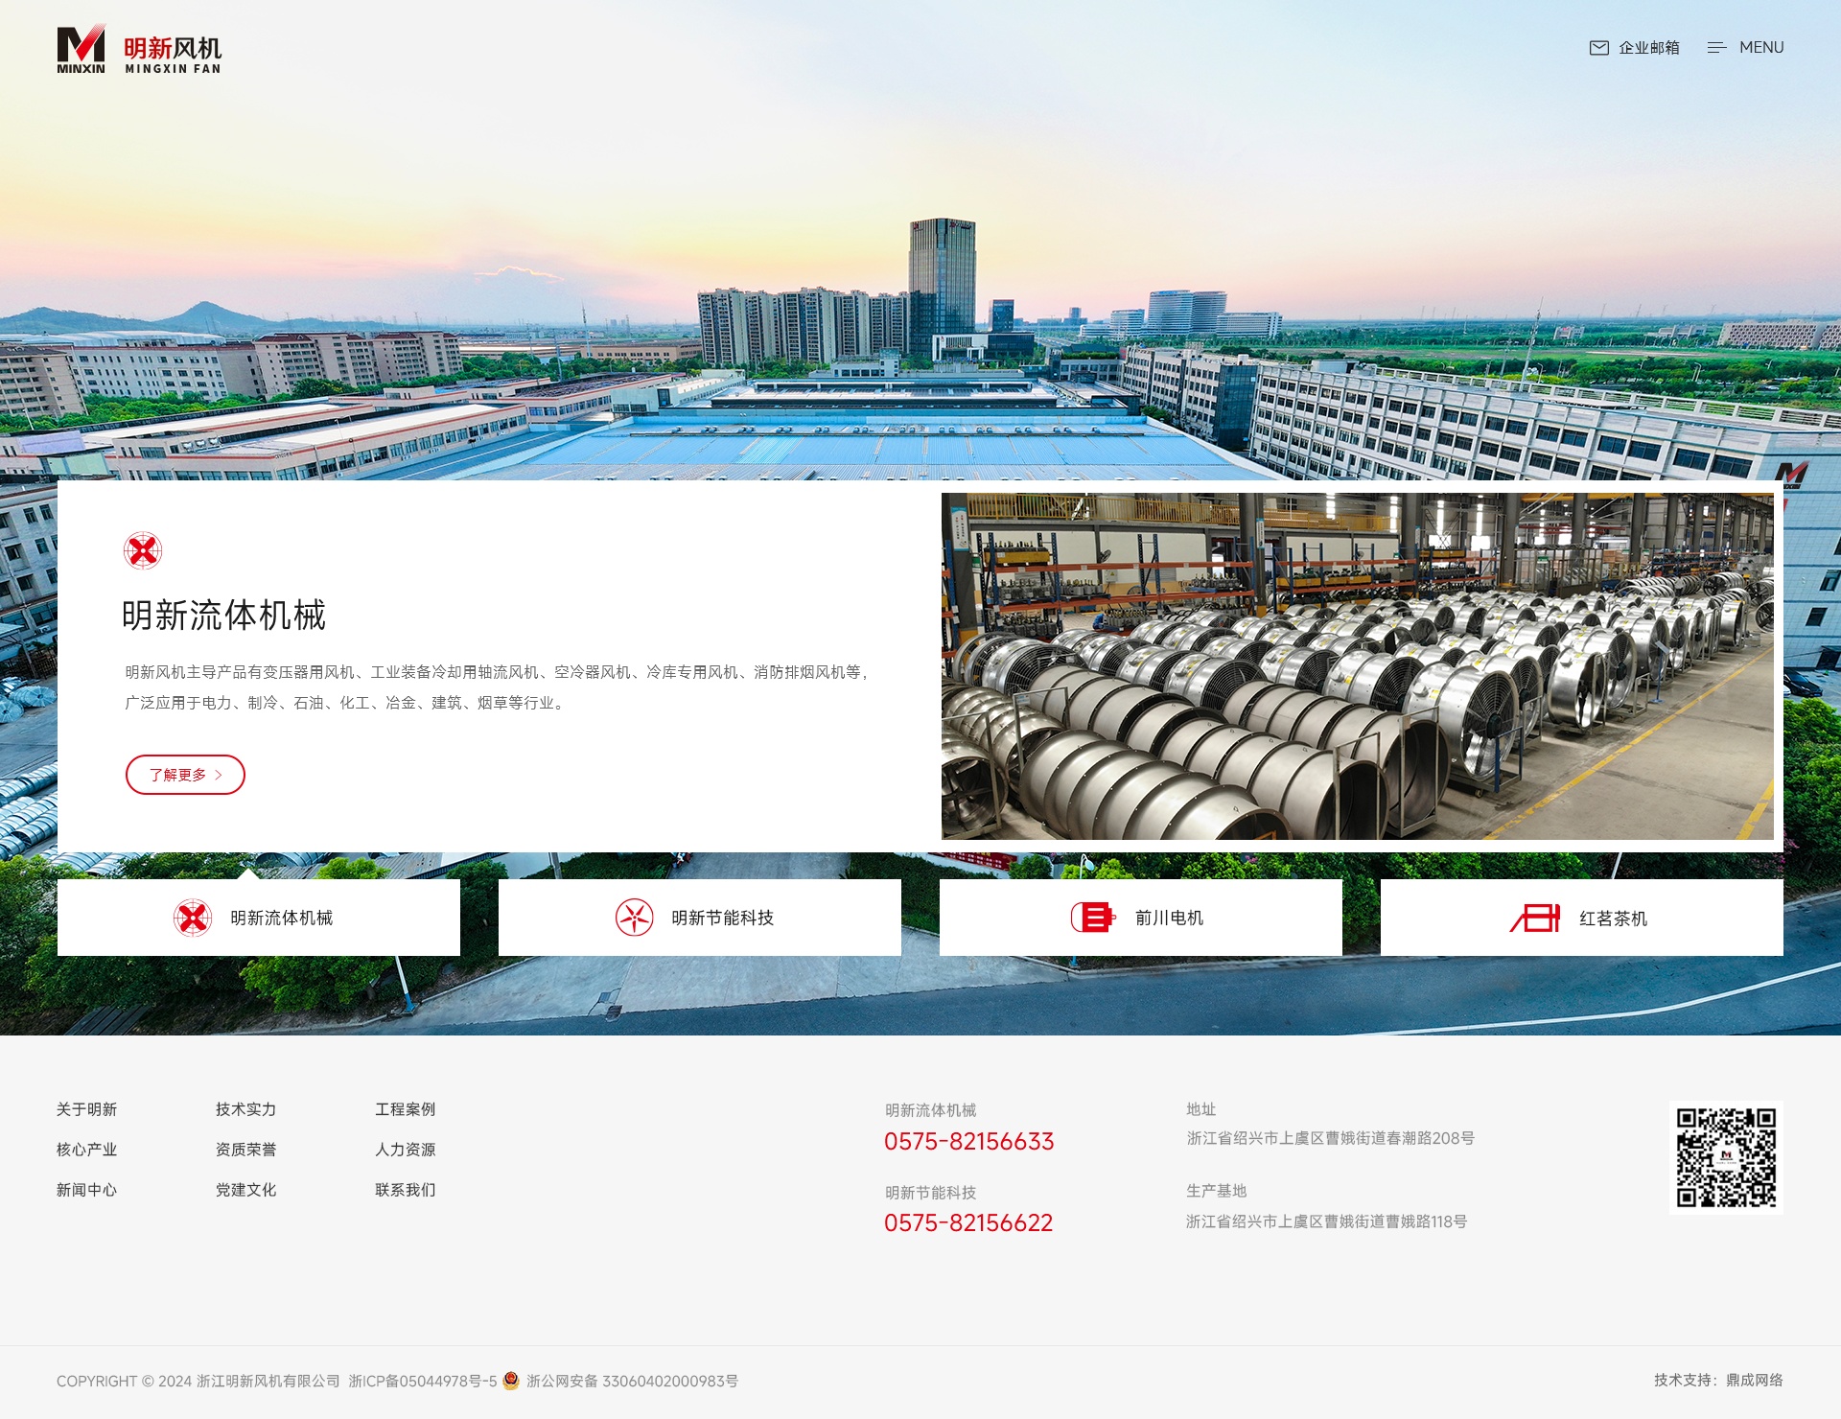Click the Mingxin Fan logo
Screen dimensions: 1841x1419
tap(139, 49)
